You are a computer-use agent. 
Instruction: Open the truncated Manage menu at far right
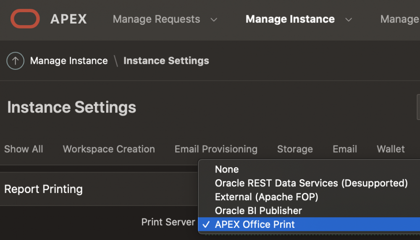399,19
